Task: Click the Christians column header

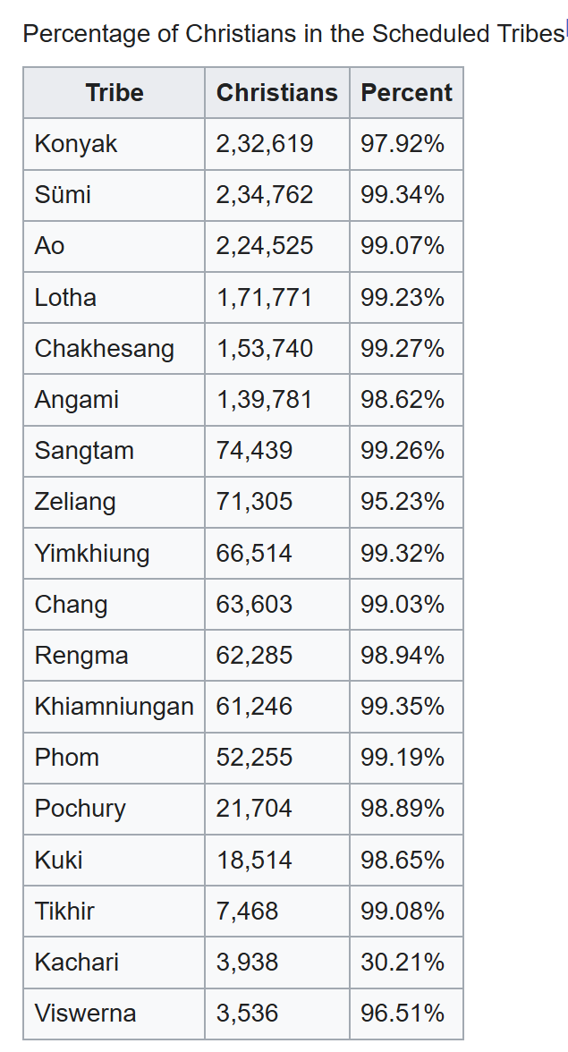Action: [x=276, y=93]
